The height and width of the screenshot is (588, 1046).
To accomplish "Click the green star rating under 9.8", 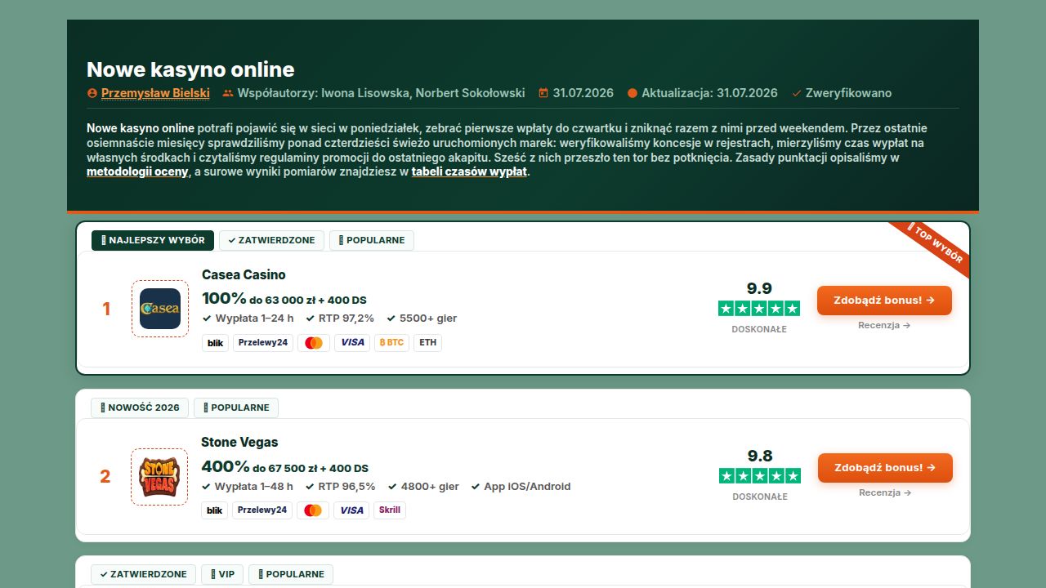I will point(760,475).
